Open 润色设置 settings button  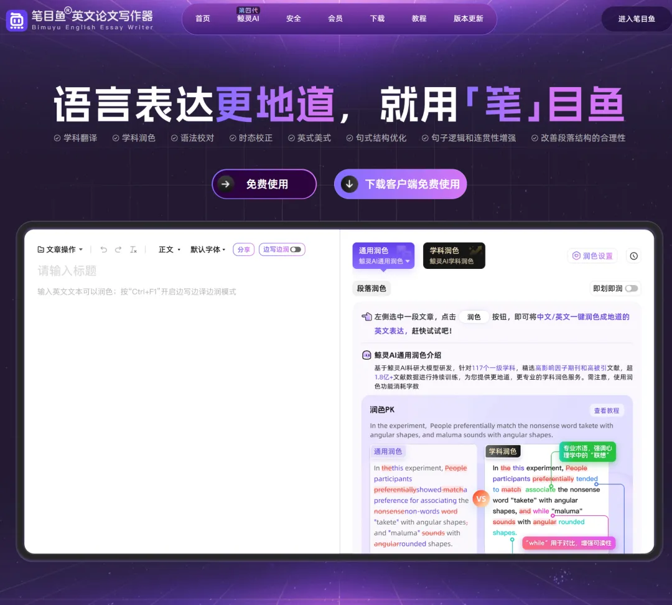coord(593,256)
